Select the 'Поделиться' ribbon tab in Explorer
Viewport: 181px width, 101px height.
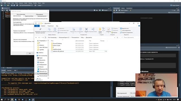[50, 26]
